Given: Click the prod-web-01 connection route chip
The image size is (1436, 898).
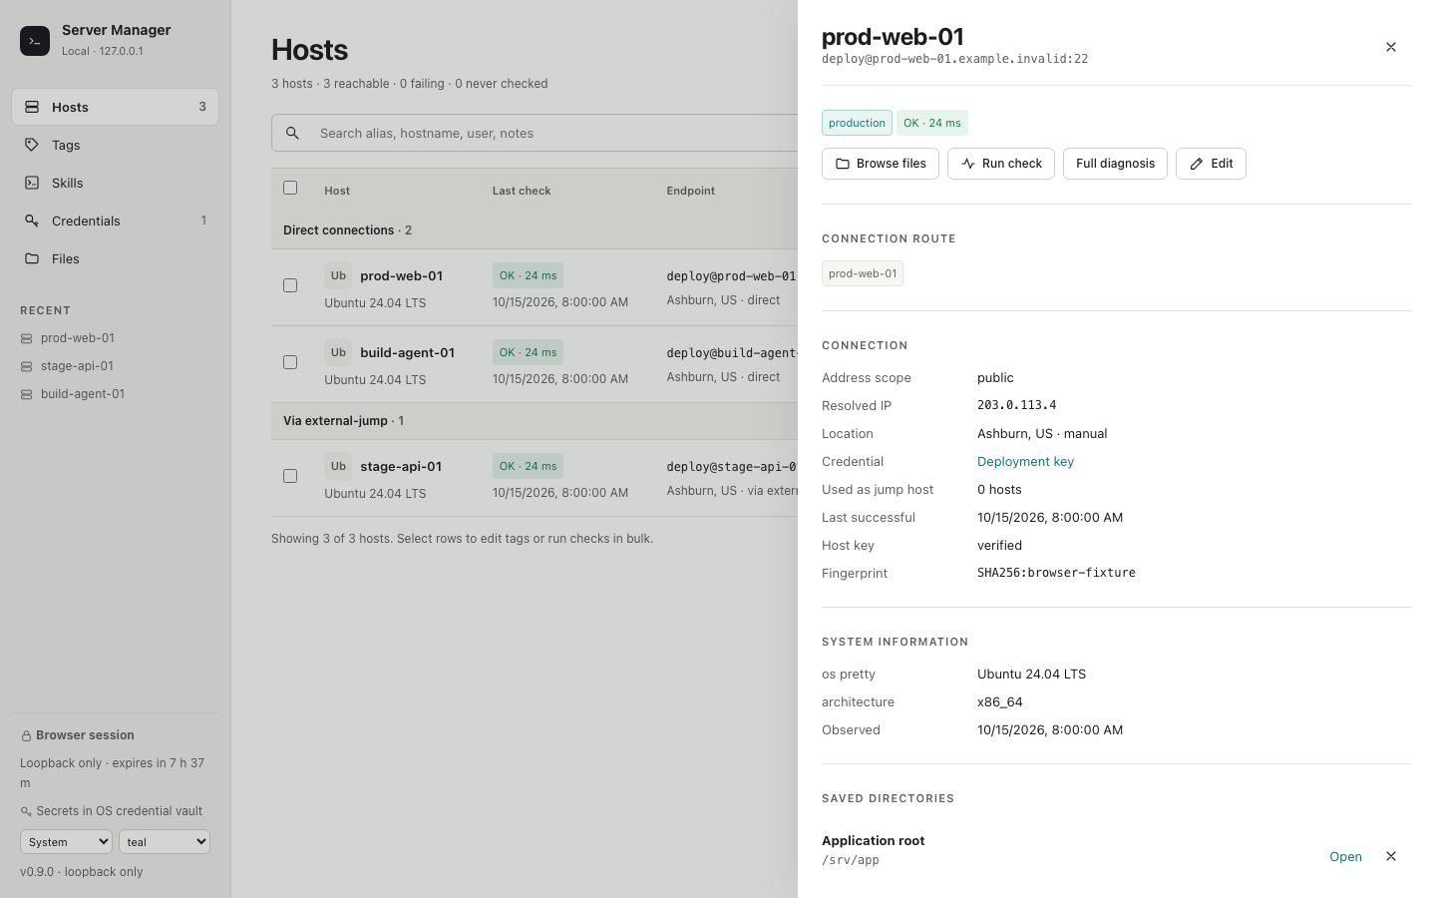Looking at the screenshot, I should pos(863,273).
